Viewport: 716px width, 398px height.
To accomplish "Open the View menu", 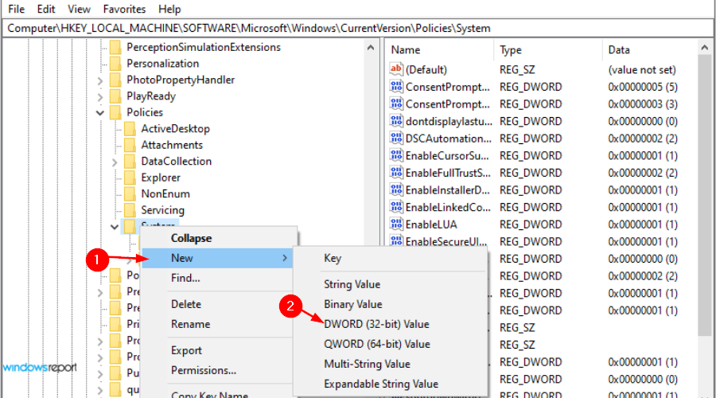I will [x=79, y=9].
